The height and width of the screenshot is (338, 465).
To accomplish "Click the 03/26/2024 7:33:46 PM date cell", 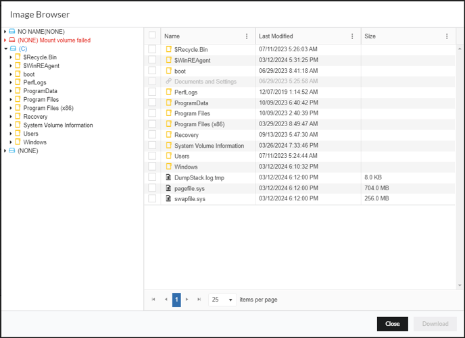I will pos(289,145).
